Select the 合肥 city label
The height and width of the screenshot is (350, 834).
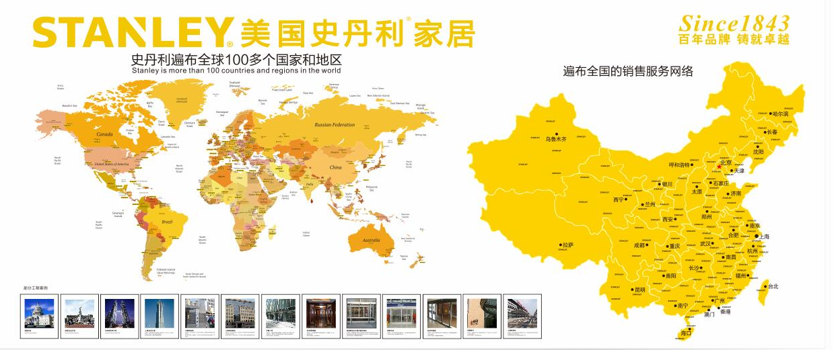tap(733, 235)
